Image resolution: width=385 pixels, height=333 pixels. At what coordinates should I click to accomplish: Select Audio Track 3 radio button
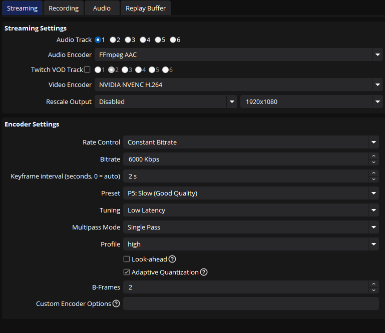[x=128, y=39]
